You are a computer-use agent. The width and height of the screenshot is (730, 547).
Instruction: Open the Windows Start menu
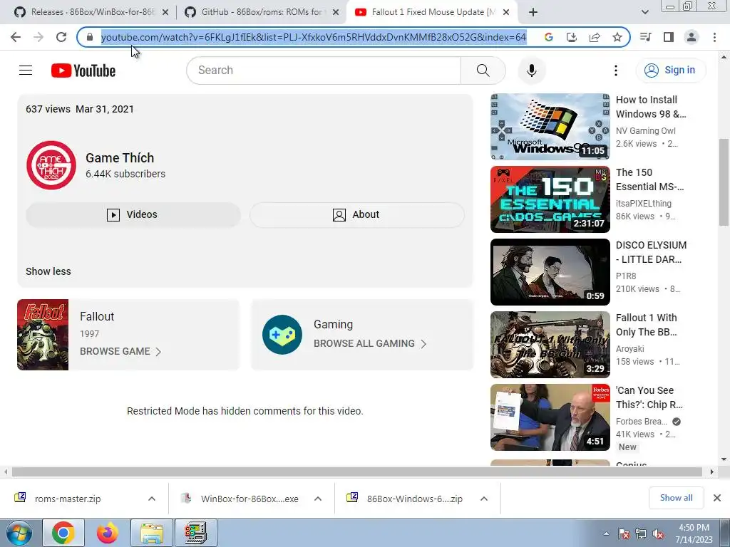coord(19,533)
